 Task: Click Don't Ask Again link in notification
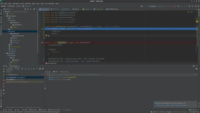pyautogui.click(x=181, y=105)
